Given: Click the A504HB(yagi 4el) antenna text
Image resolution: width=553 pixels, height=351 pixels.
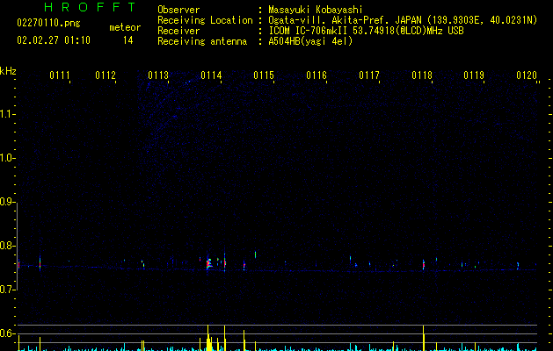Looking at the screenshot, I should [x=310, y=41].
